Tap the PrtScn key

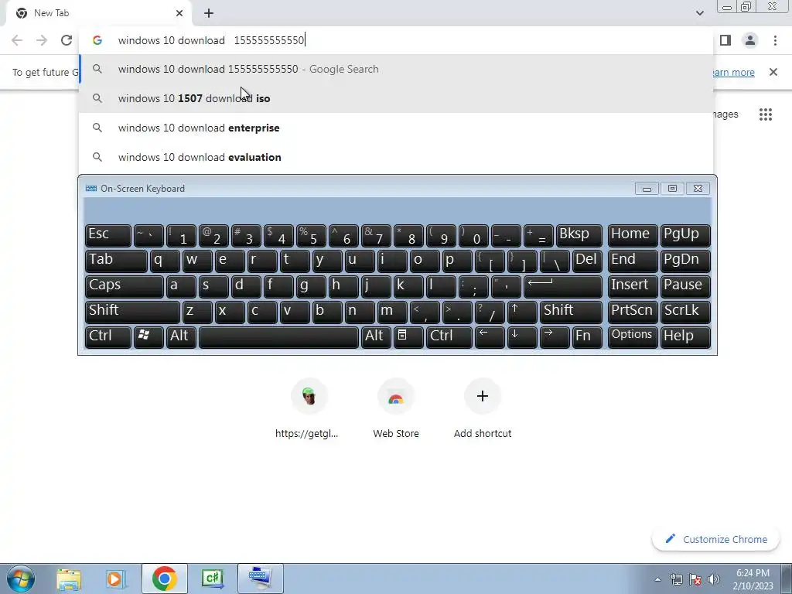click(x=633, y=311)
